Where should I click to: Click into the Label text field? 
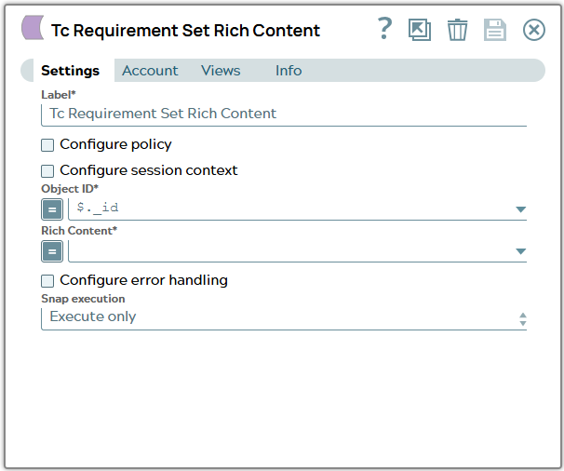click(284, 114)
